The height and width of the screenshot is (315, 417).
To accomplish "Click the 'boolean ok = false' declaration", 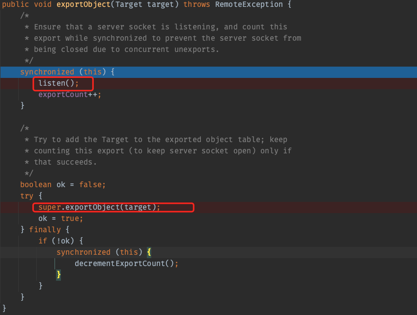I will click(x=63, y=185).
